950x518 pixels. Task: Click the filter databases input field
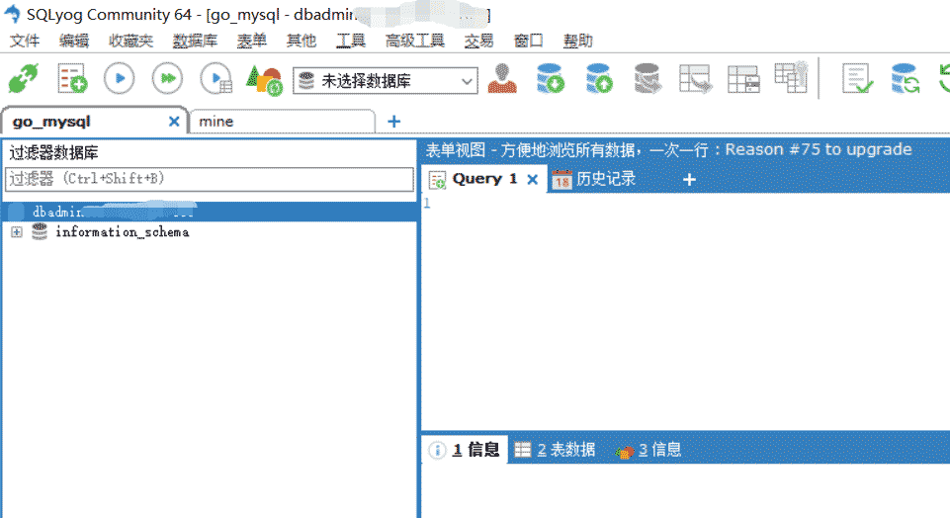(x=209, y=179)
